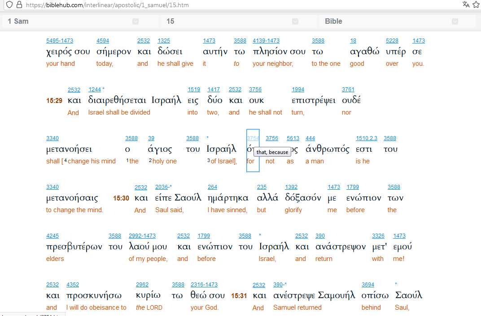Open link 2992-1473 above λαού μου
481x316 pixels.
point(142,236)
